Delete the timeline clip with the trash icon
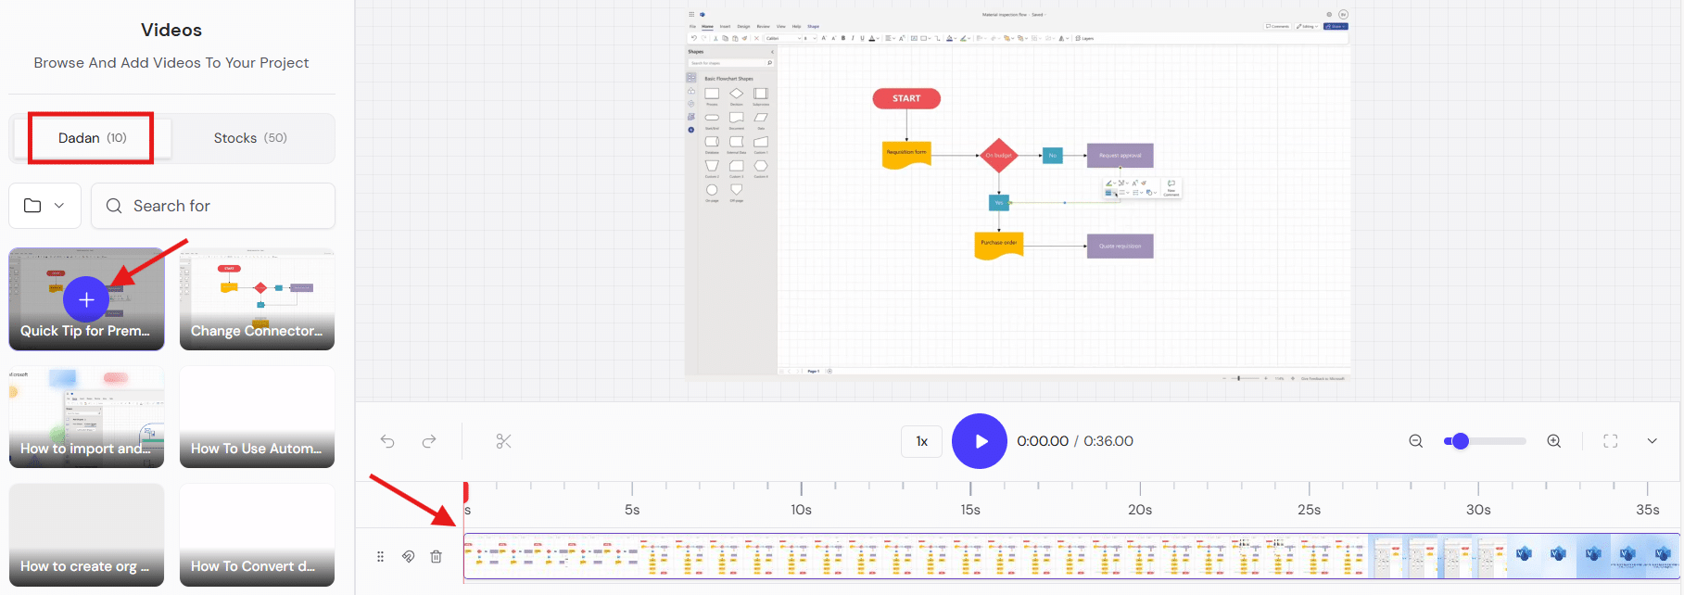Image resolution: width=1684 pixels, height=595 pixels. pyautogui.click(x=436, y=556)
